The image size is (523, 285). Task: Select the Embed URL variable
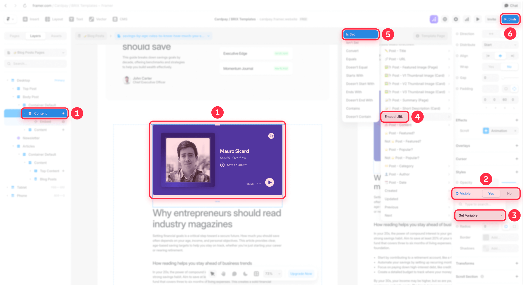394,117
